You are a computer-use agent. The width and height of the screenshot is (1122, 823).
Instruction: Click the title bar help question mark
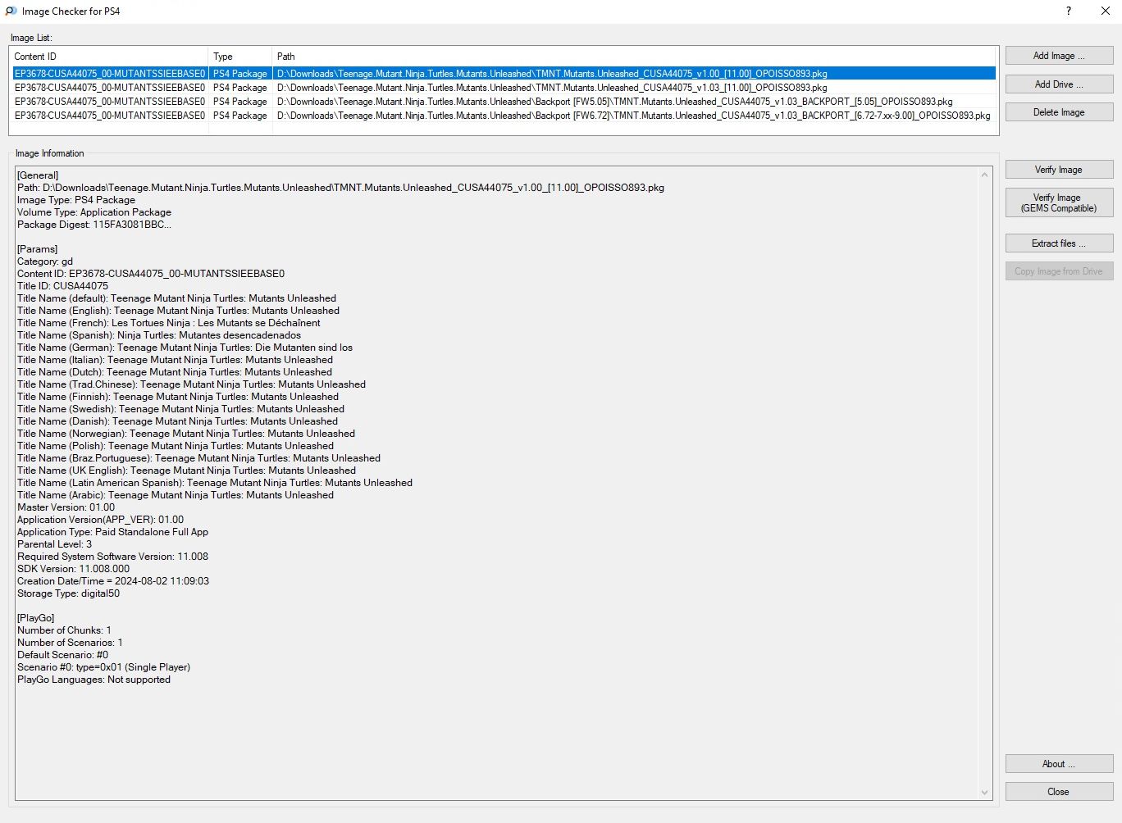pyautogui.click(x=1068, y=11)
